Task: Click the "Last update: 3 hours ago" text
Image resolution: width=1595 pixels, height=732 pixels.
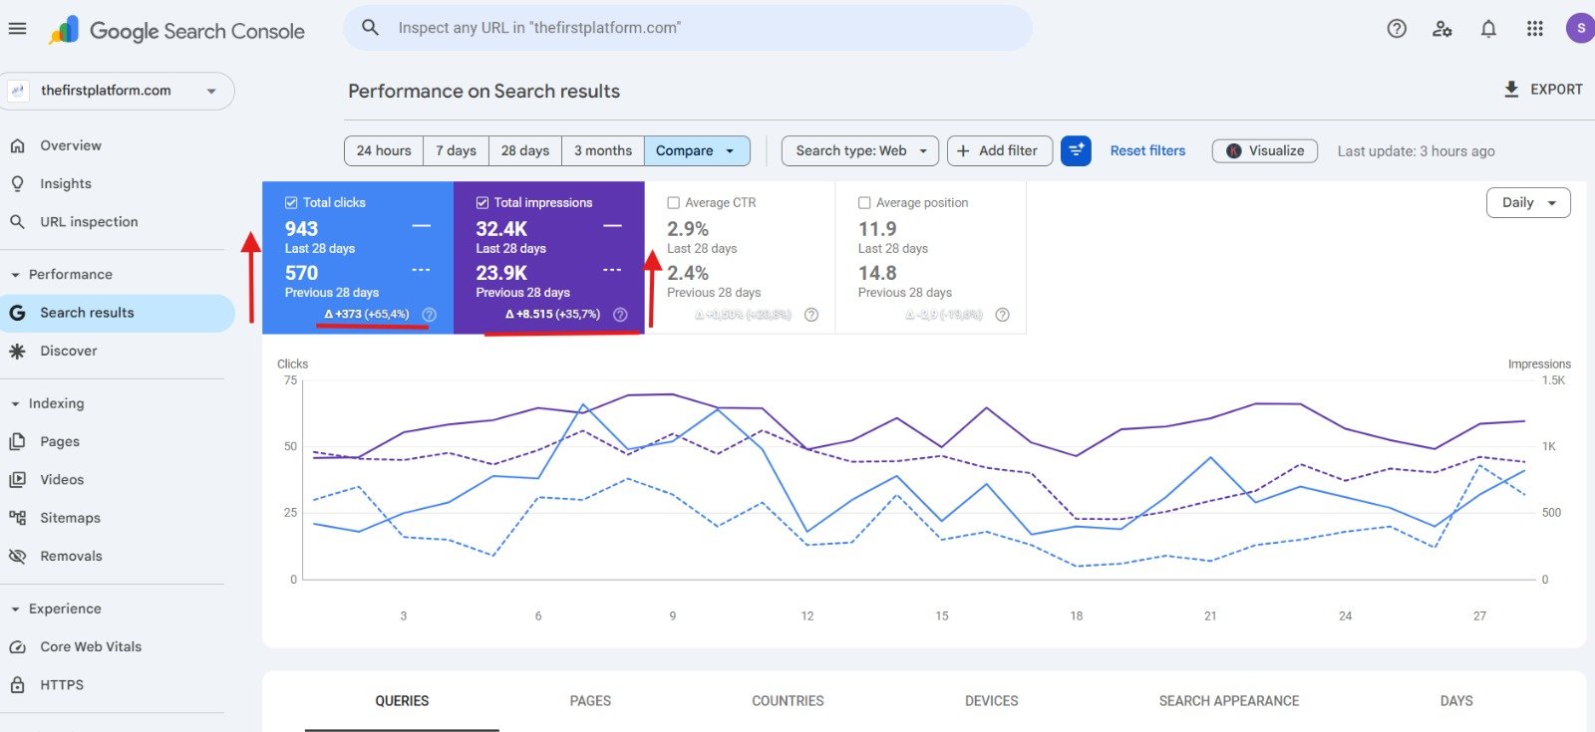Action: [x=1416, y=151]
